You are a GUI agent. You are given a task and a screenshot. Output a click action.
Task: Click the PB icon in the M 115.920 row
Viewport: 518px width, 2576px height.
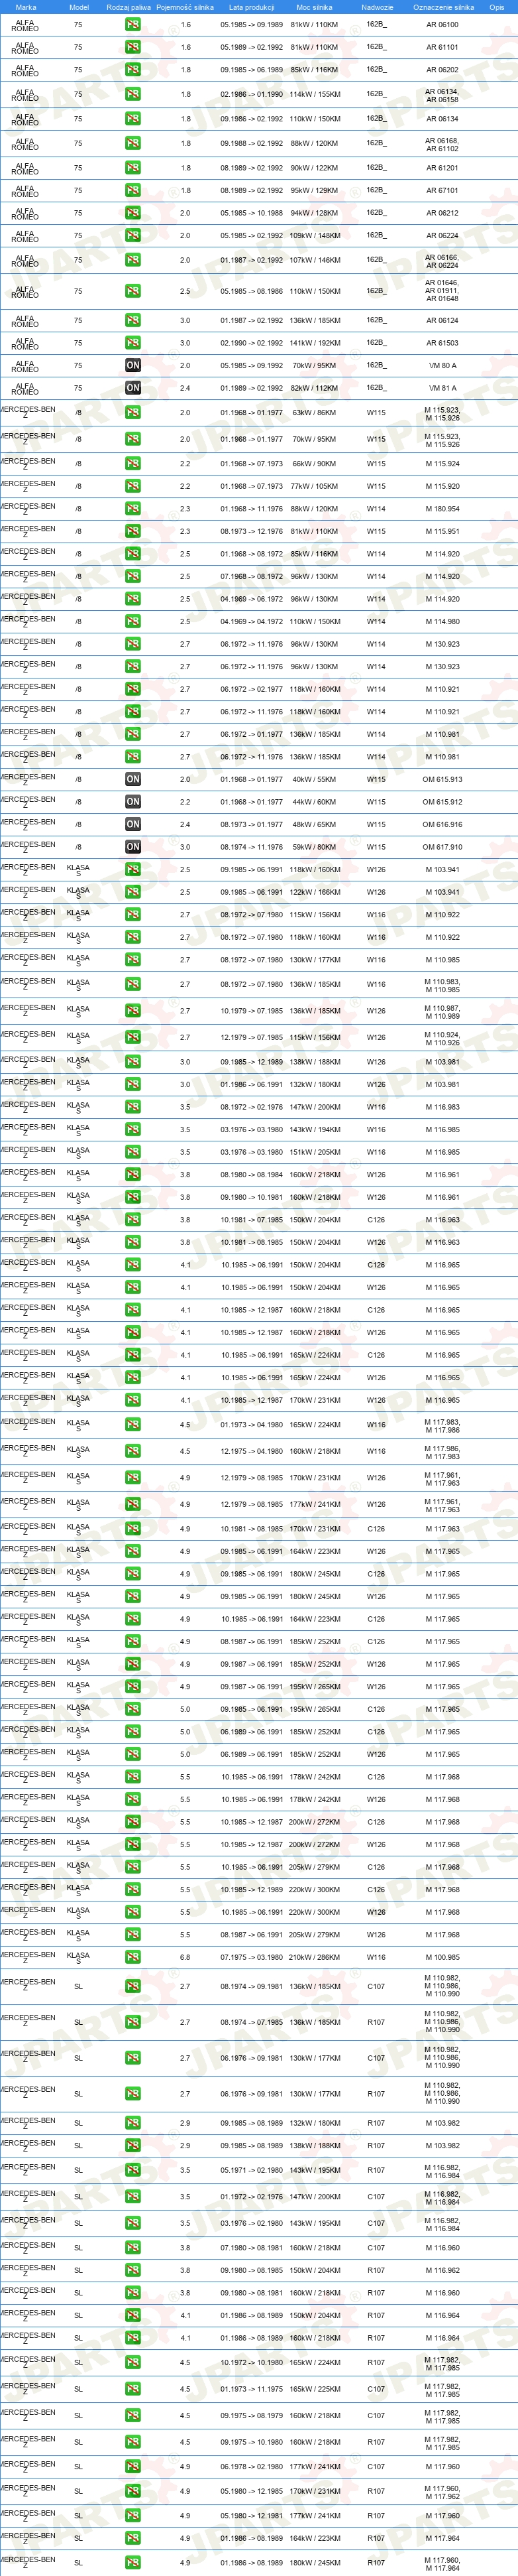pos(132,487)
